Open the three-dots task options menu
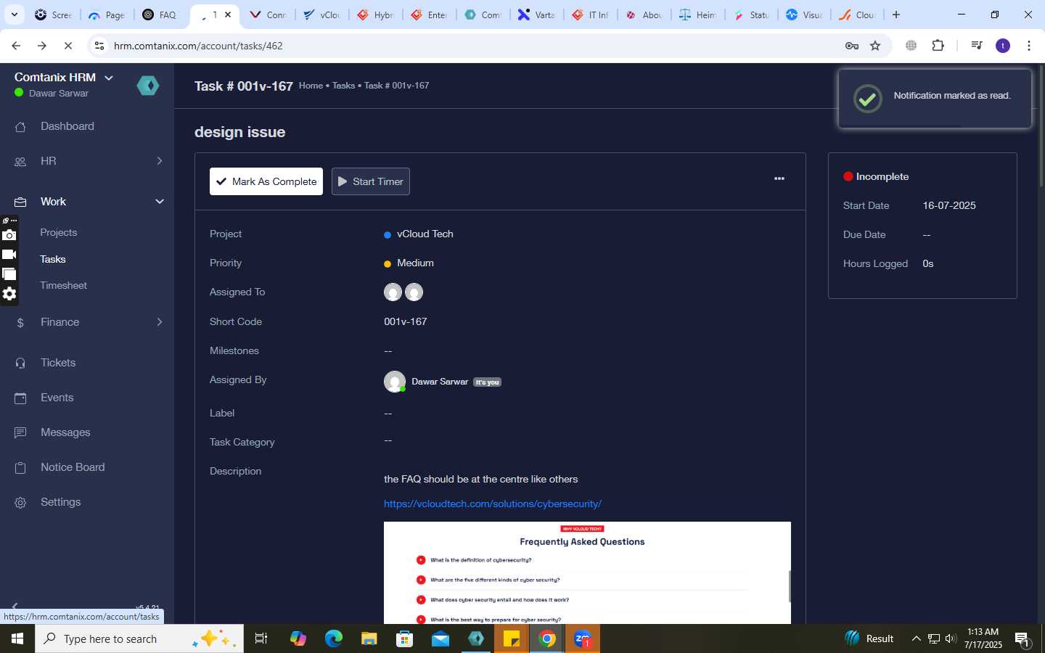This screenshot has width=1045, height=653. tap(779, 178)
